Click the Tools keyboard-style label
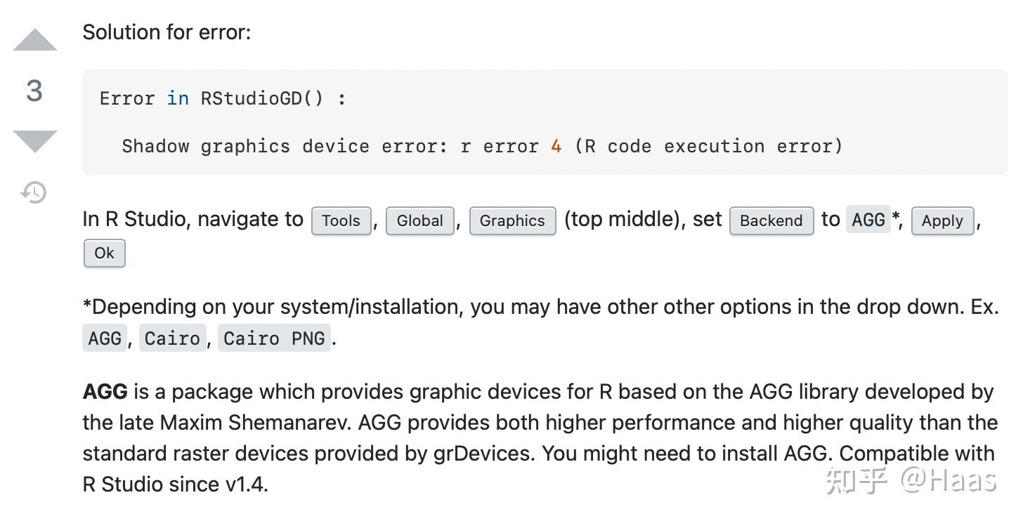 pos(341,220)
